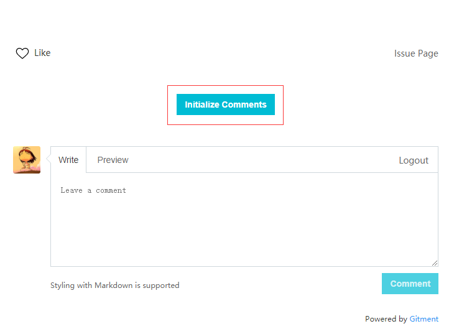The image size is (449, 334).
Task: Click the cartoon character profile picture
Action: coord(27,160)
